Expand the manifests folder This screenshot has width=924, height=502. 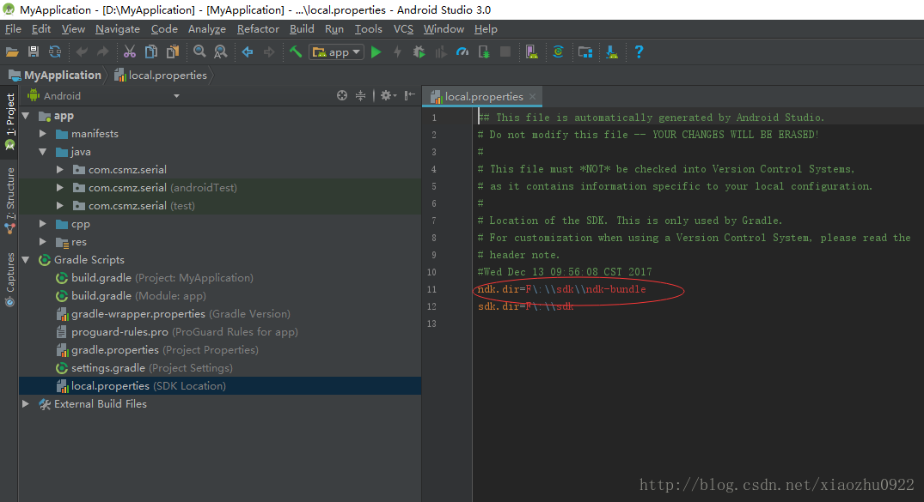tap(42, 134)
